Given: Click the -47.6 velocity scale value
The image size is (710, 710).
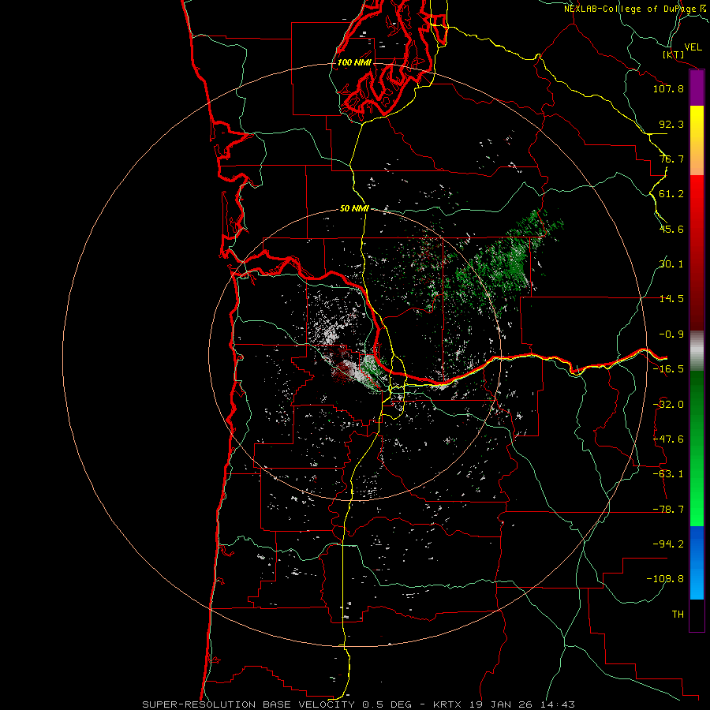Looking at the screenshot, I should pyautogui.click(x=668, y=439).
